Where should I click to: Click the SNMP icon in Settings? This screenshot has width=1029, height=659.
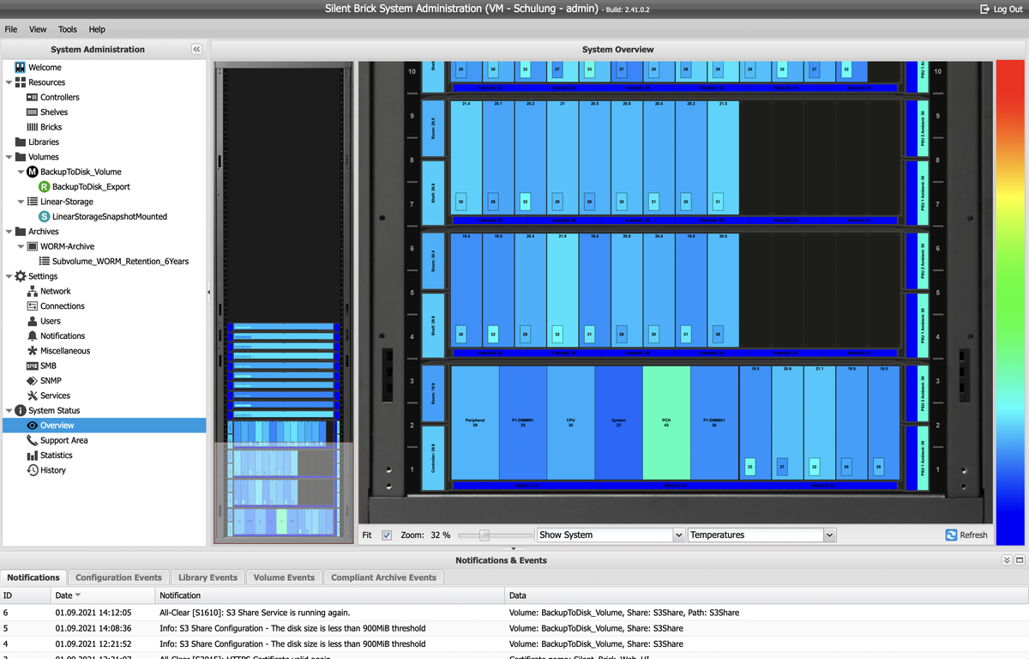[33, 381]
